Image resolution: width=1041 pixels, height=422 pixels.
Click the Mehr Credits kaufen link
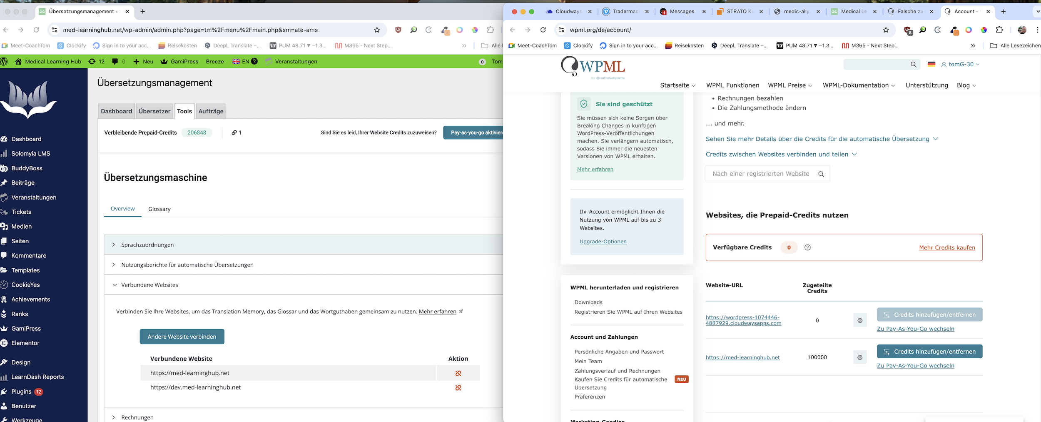[x=947, y=248]
